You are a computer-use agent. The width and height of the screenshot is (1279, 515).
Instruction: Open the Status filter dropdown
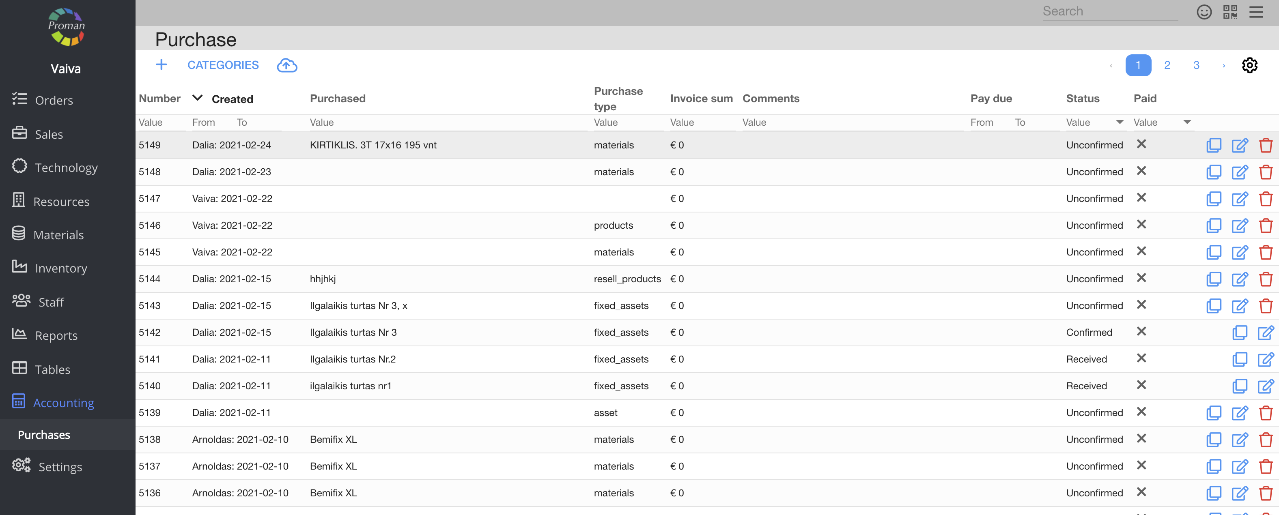click(x=1120, y=122)
